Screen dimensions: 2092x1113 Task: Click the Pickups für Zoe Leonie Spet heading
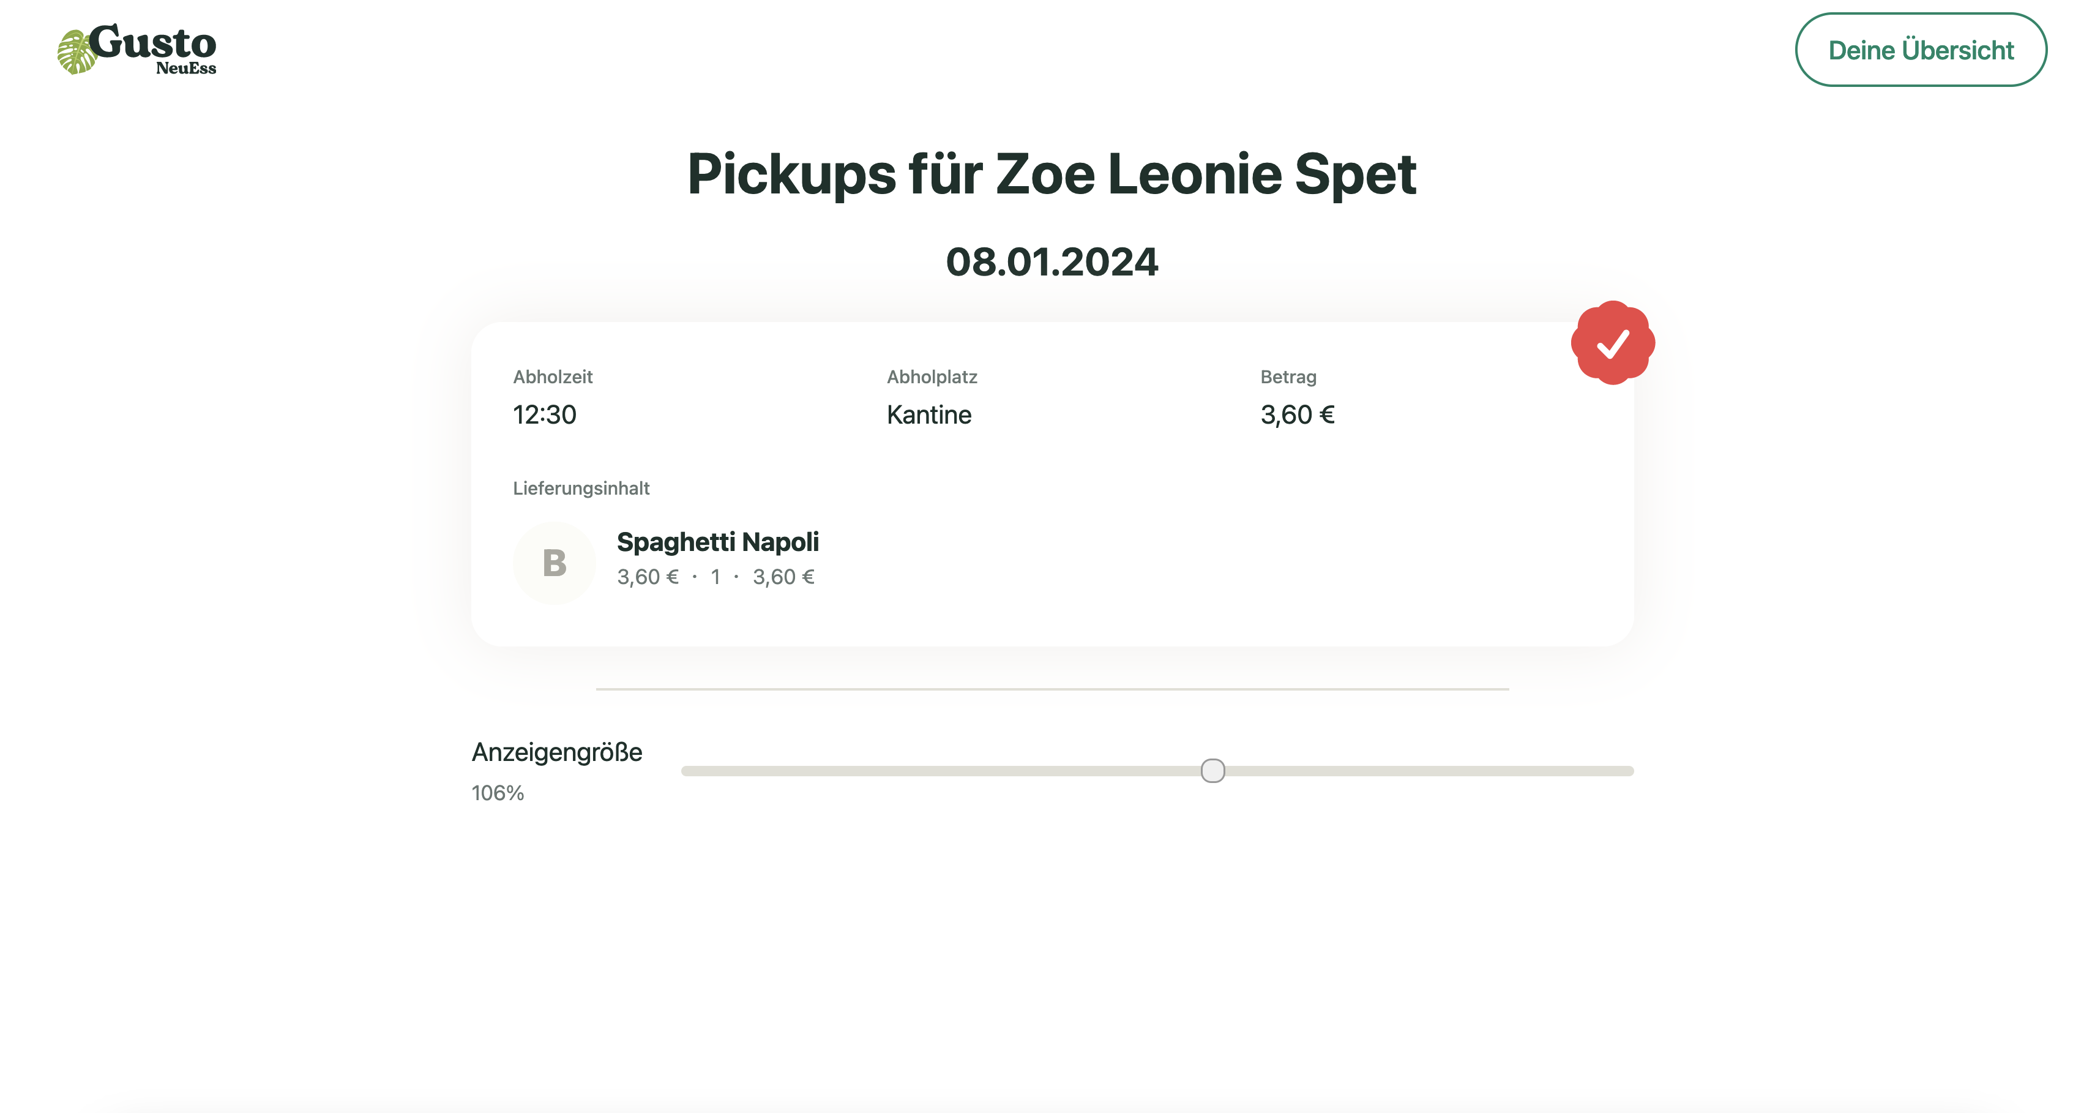click(1052, 174)
